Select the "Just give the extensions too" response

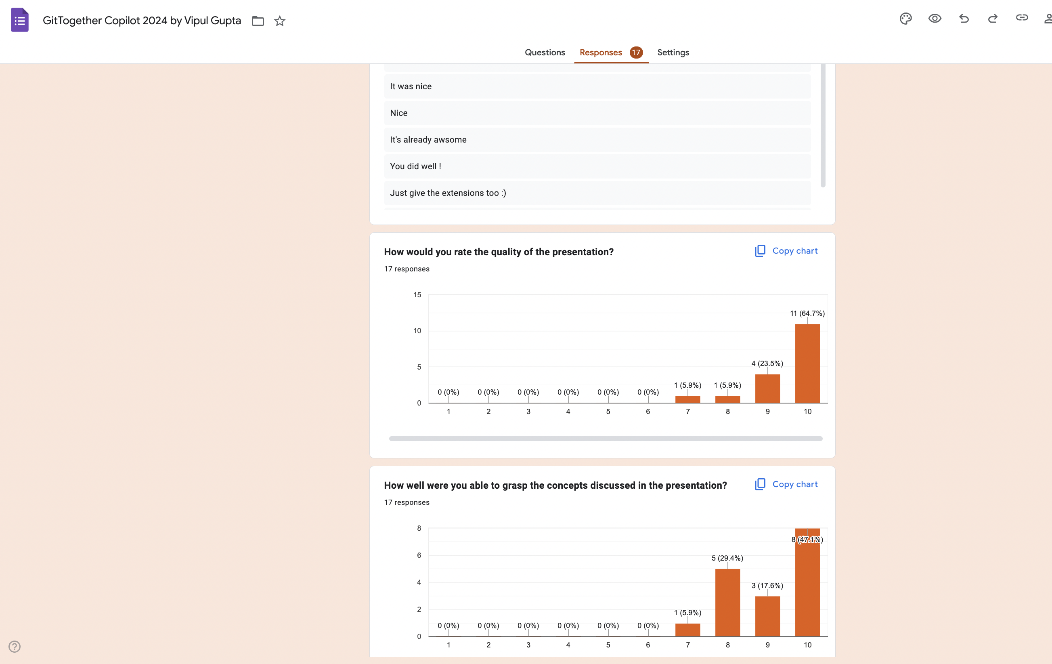tap(448, 193)
